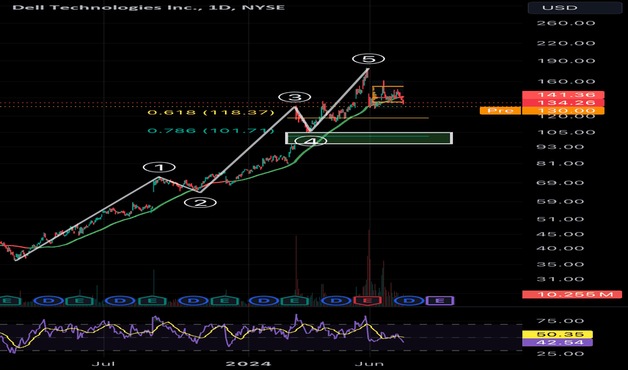Click the 75.00 RSI scale value
This screenshot has height=370, width=628.
(560, 321)
